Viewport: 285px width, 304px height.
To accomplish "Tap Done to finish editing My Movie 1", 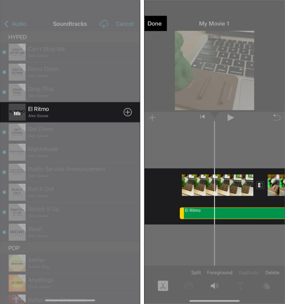I will click(x=155, y=23).
